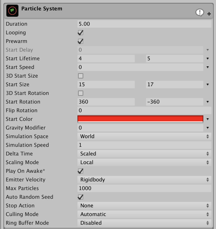
Task: Open Start Size mode arrow
Action: click(x=208, y=85)
